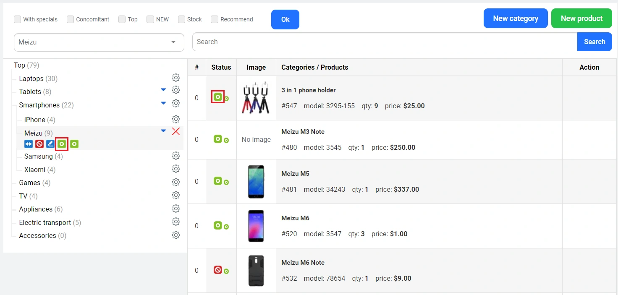Open settings gear for Electric transport category
618x295 pixels.
176,222
